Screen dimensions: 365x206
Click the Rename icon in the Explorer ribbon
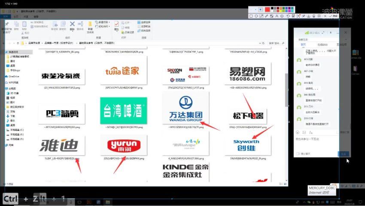tap(80, 24)
